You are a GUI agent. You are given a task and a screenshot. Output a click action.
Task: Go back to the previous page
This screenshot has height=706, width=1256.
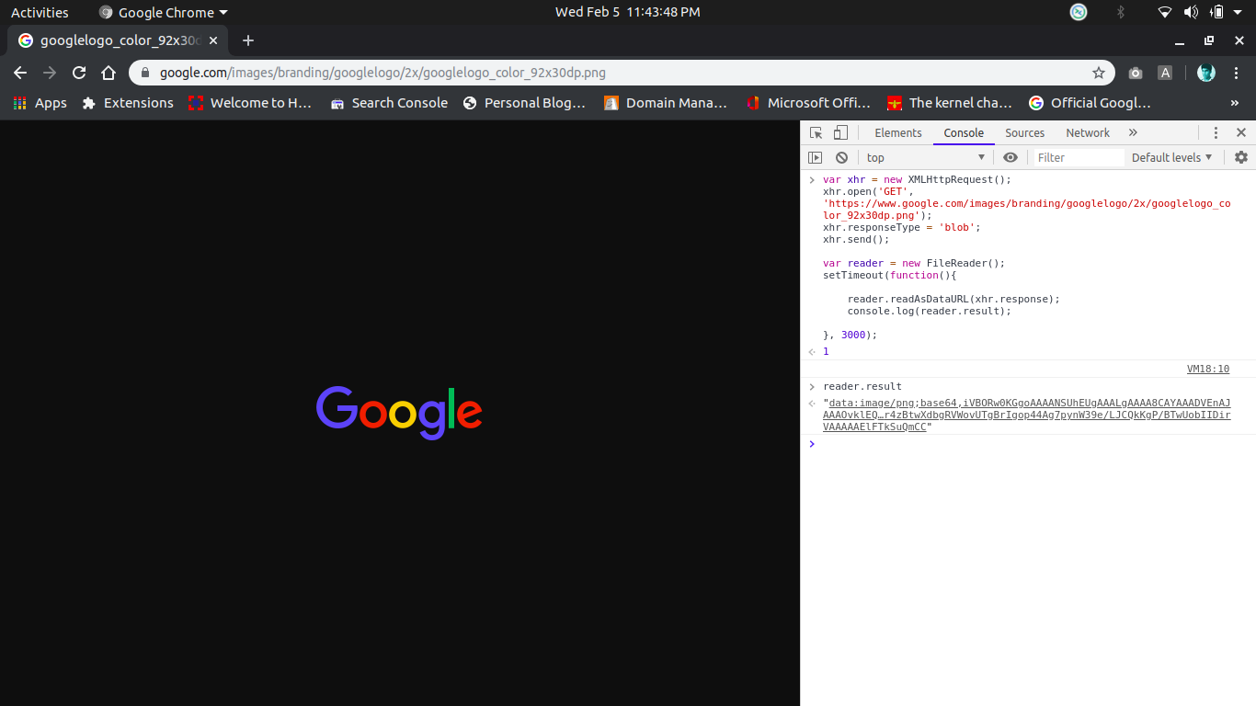20,73
